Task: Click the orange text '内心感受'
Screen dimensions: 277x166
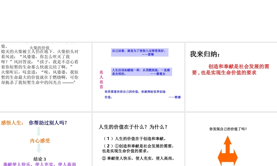Action: 40,141
